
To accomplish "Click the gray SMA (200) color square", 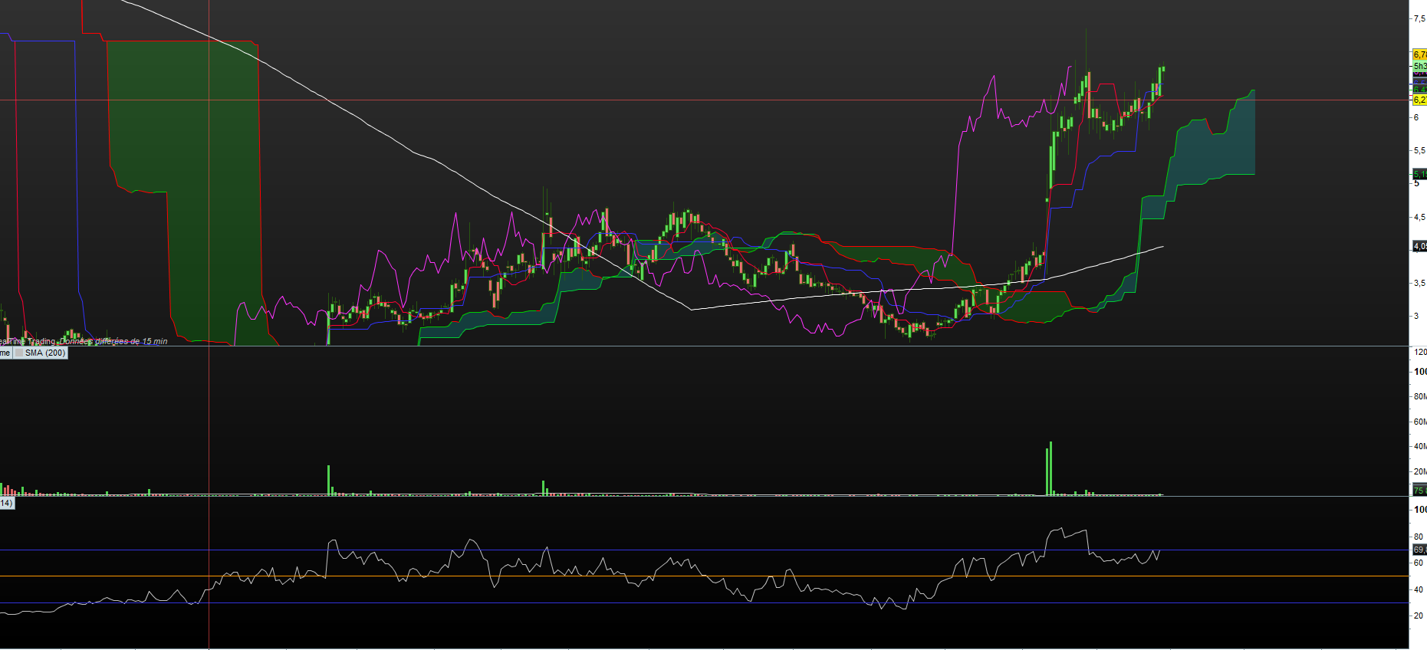I will [x=18, y=353].
